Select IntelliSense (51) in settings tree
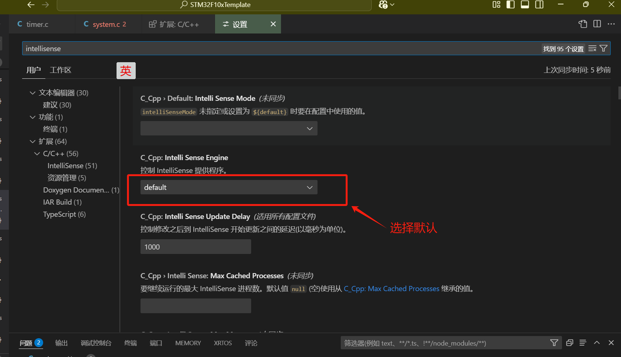 coord(72,166)
